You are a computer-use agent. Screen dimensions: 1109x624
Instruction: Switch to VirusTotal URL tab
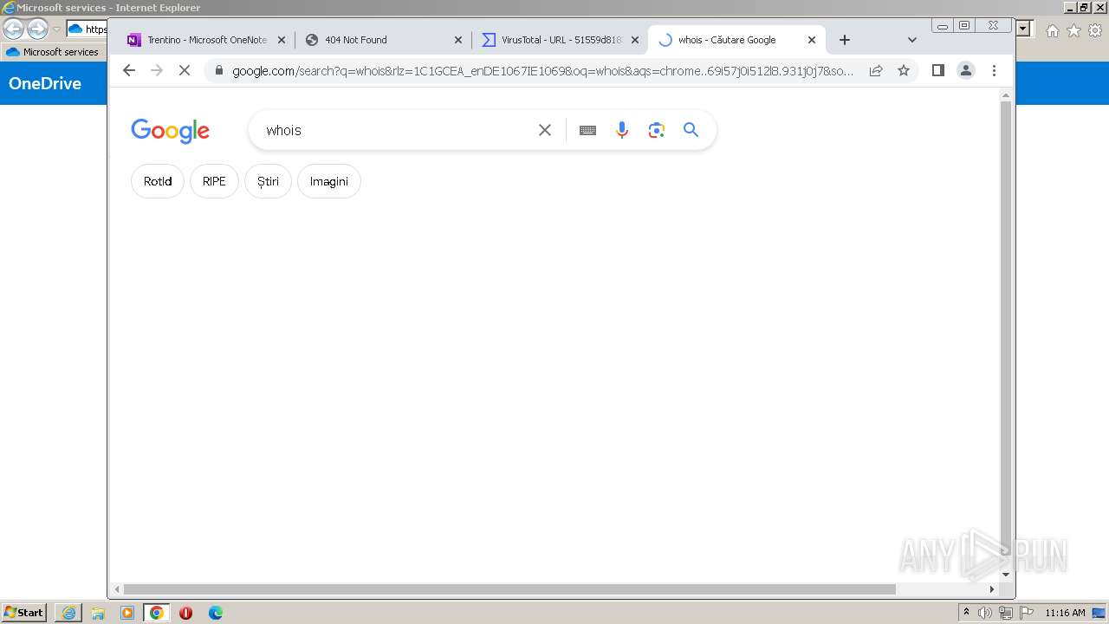click(x=560, y=40)
